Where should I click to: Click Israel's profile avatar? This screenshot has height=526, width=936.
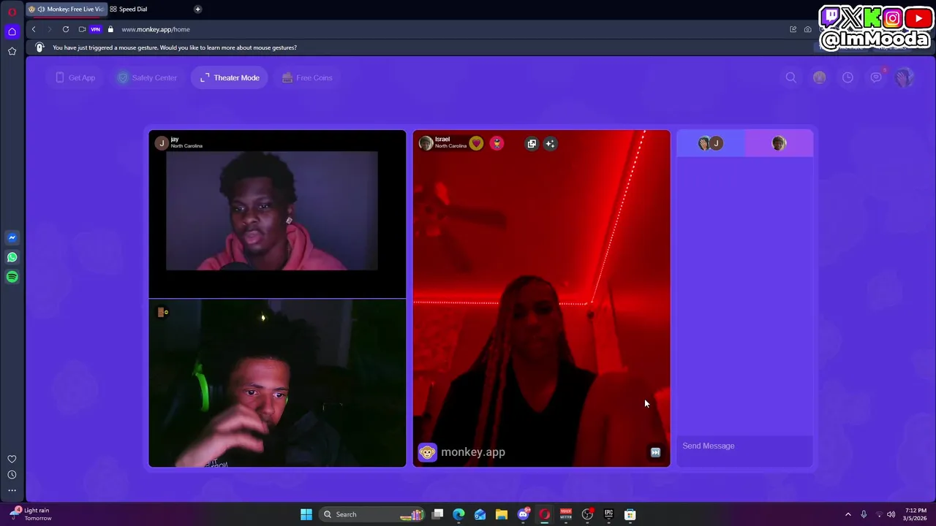pyautogui.click(x=426, y=143)
